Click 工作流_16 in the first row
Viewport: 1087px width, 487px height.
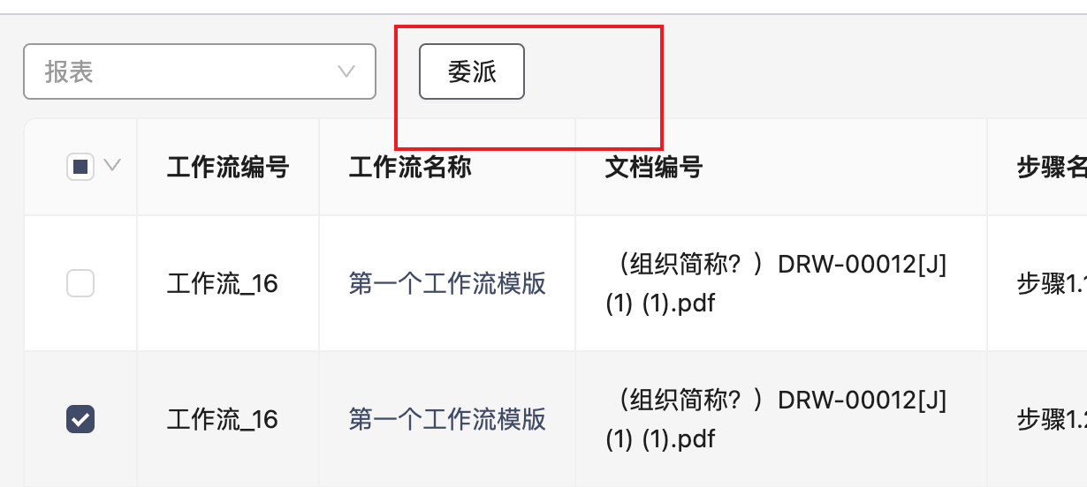point(223,283)
